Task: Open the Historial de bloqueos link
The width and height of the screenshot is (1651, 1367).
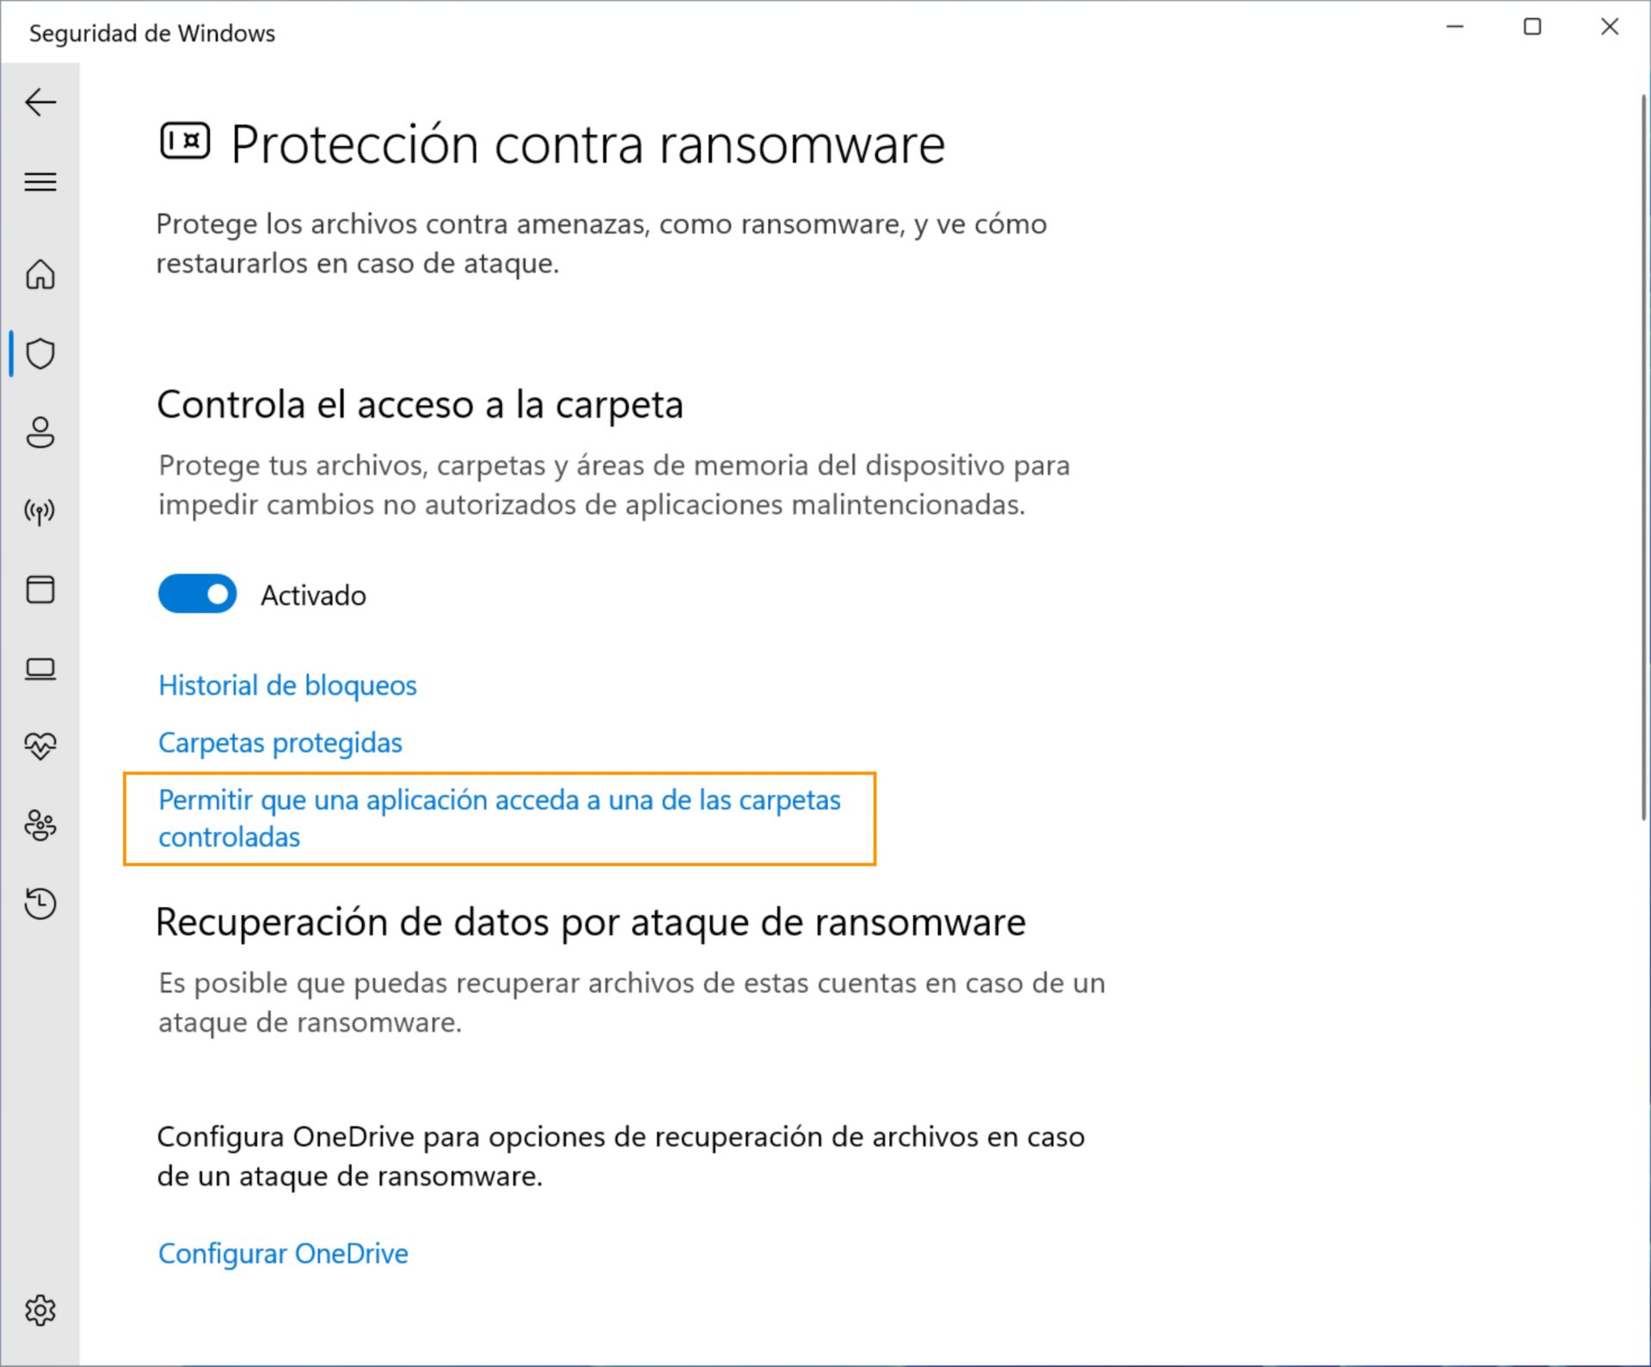Action: point(287,685)
